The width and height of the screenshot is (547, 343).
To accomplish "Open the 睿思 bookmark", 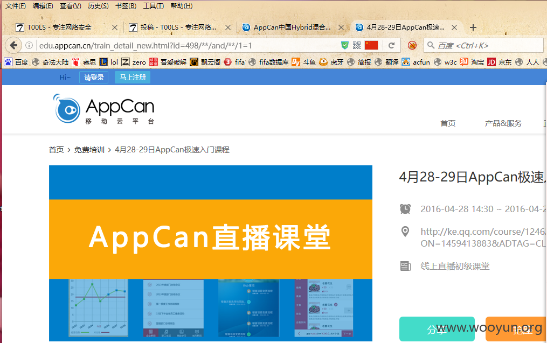I will pos(84,62).
